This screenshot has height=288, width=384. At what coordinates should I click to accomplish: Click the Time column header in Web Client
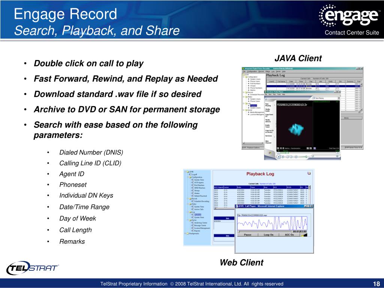pyautogui.click(x=256, y=187)
